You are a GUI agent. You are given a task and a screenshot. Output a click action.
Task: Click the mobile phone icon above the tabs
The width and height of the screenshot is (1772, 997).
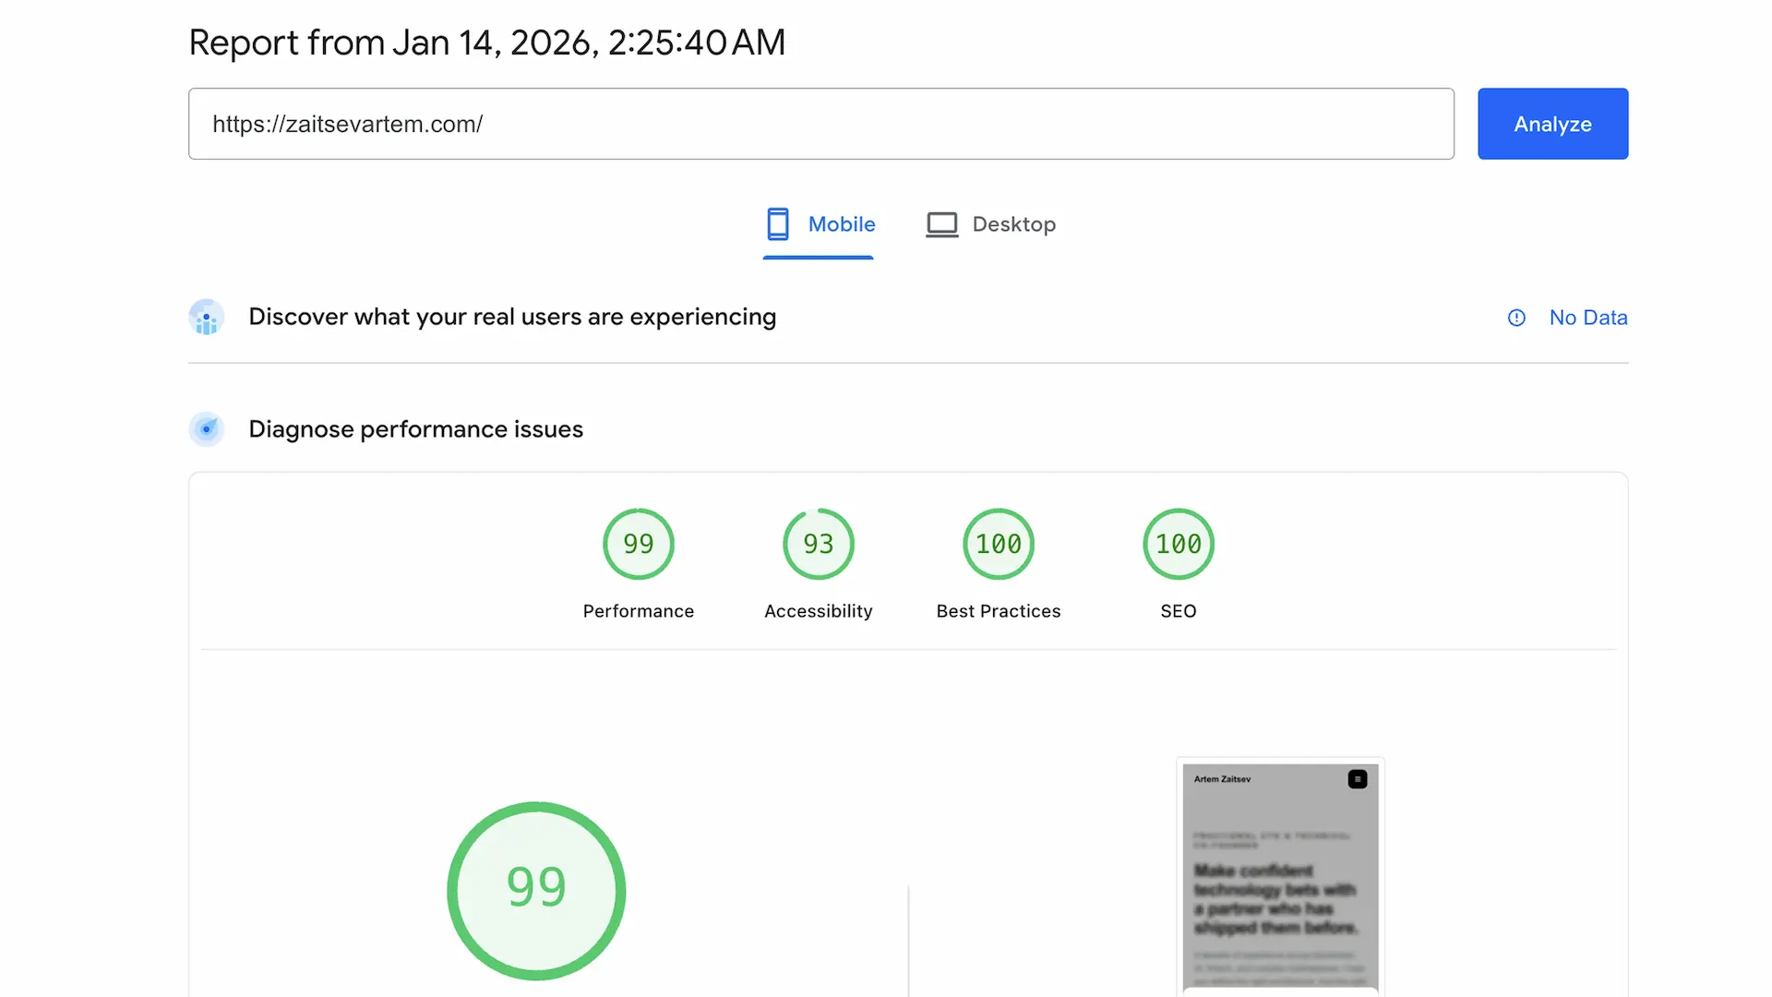(778, 223)
